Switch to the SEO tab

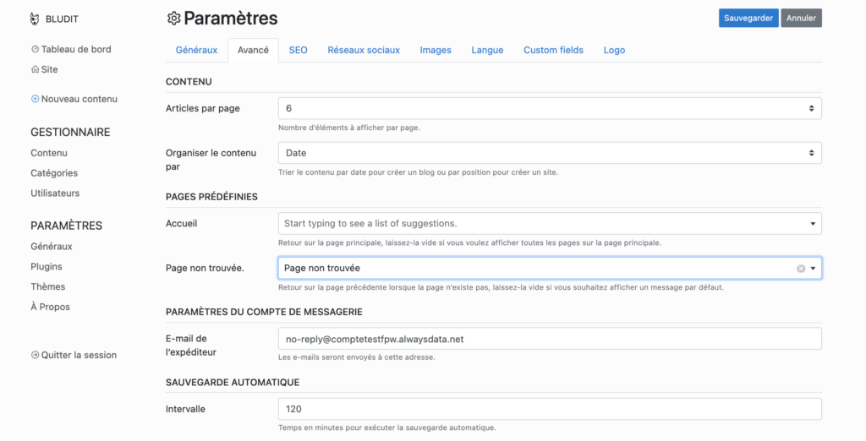pos(299,50)
